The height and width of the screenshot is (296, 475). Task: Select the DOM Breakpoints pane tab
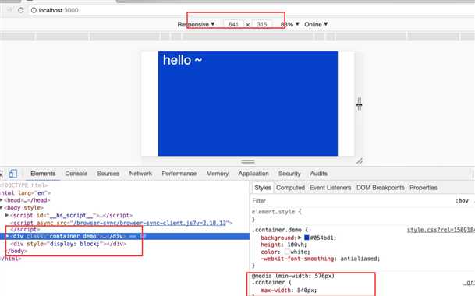(x=381, y=188)
